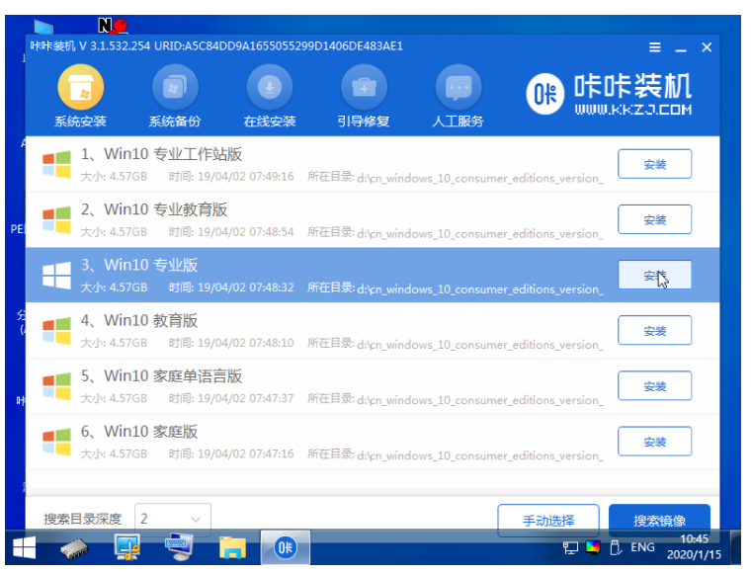The height and width of the screenshot is (574, 751).
Task: Click the 咔咔装机 taskbar app icon
Action: click(x=285, y=547)
